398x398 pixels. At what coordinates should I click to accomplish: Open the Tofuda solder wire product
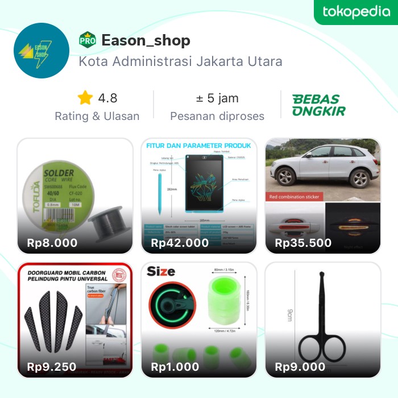point(75,196)
